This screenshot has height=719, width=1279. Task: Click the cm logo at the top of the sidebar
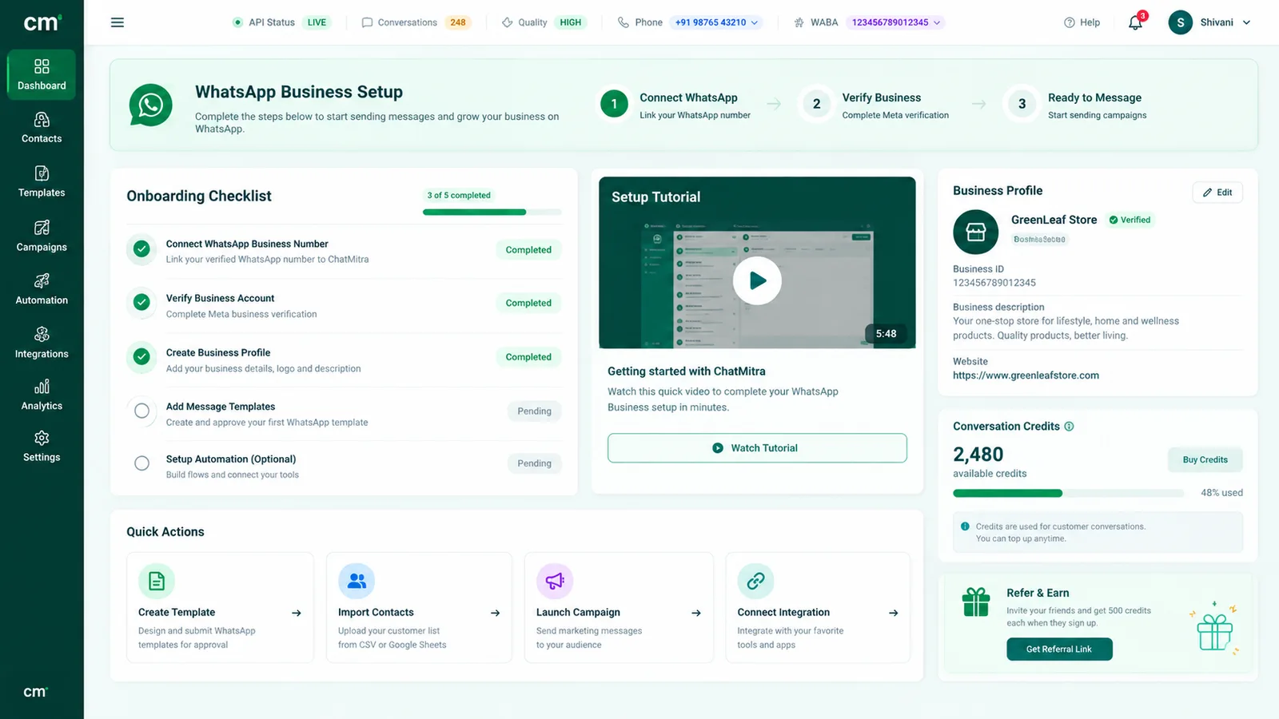pos(42,22)
